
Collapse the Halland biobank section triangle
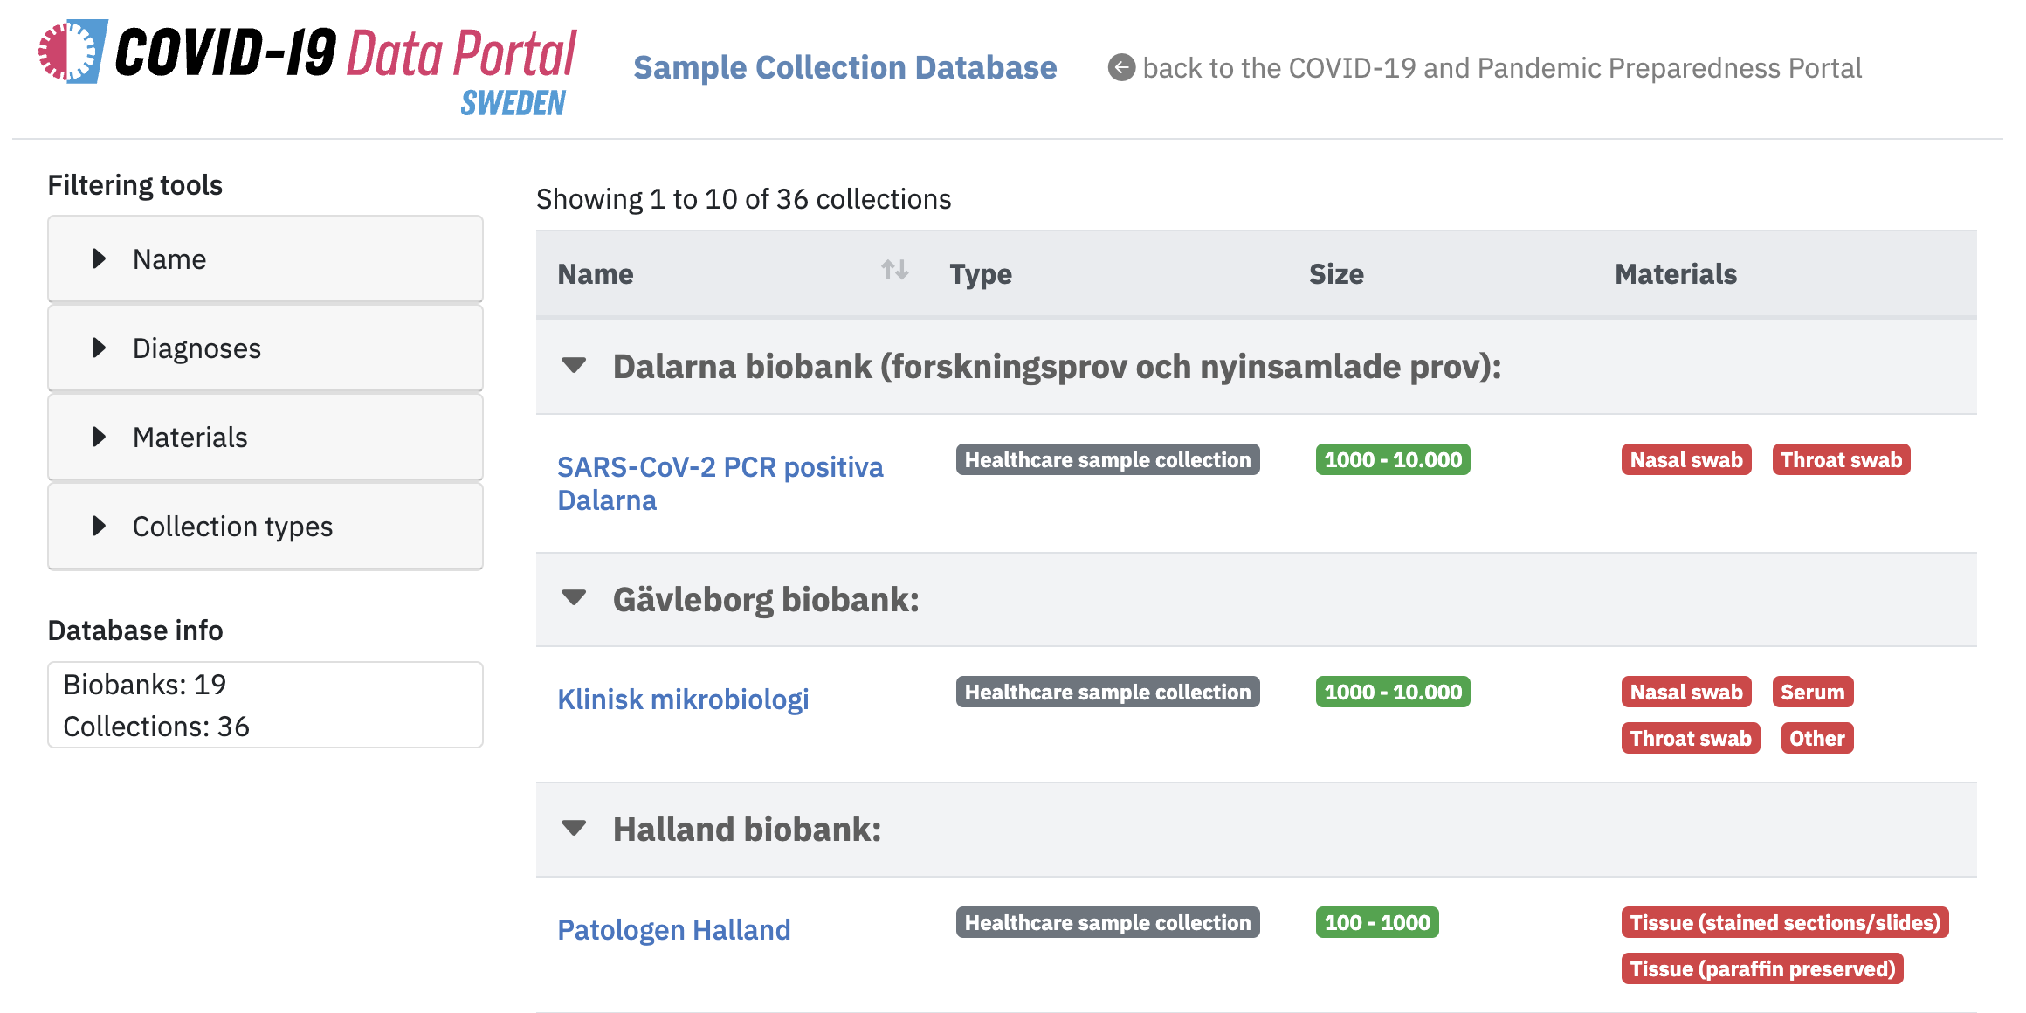coord(574,829)
